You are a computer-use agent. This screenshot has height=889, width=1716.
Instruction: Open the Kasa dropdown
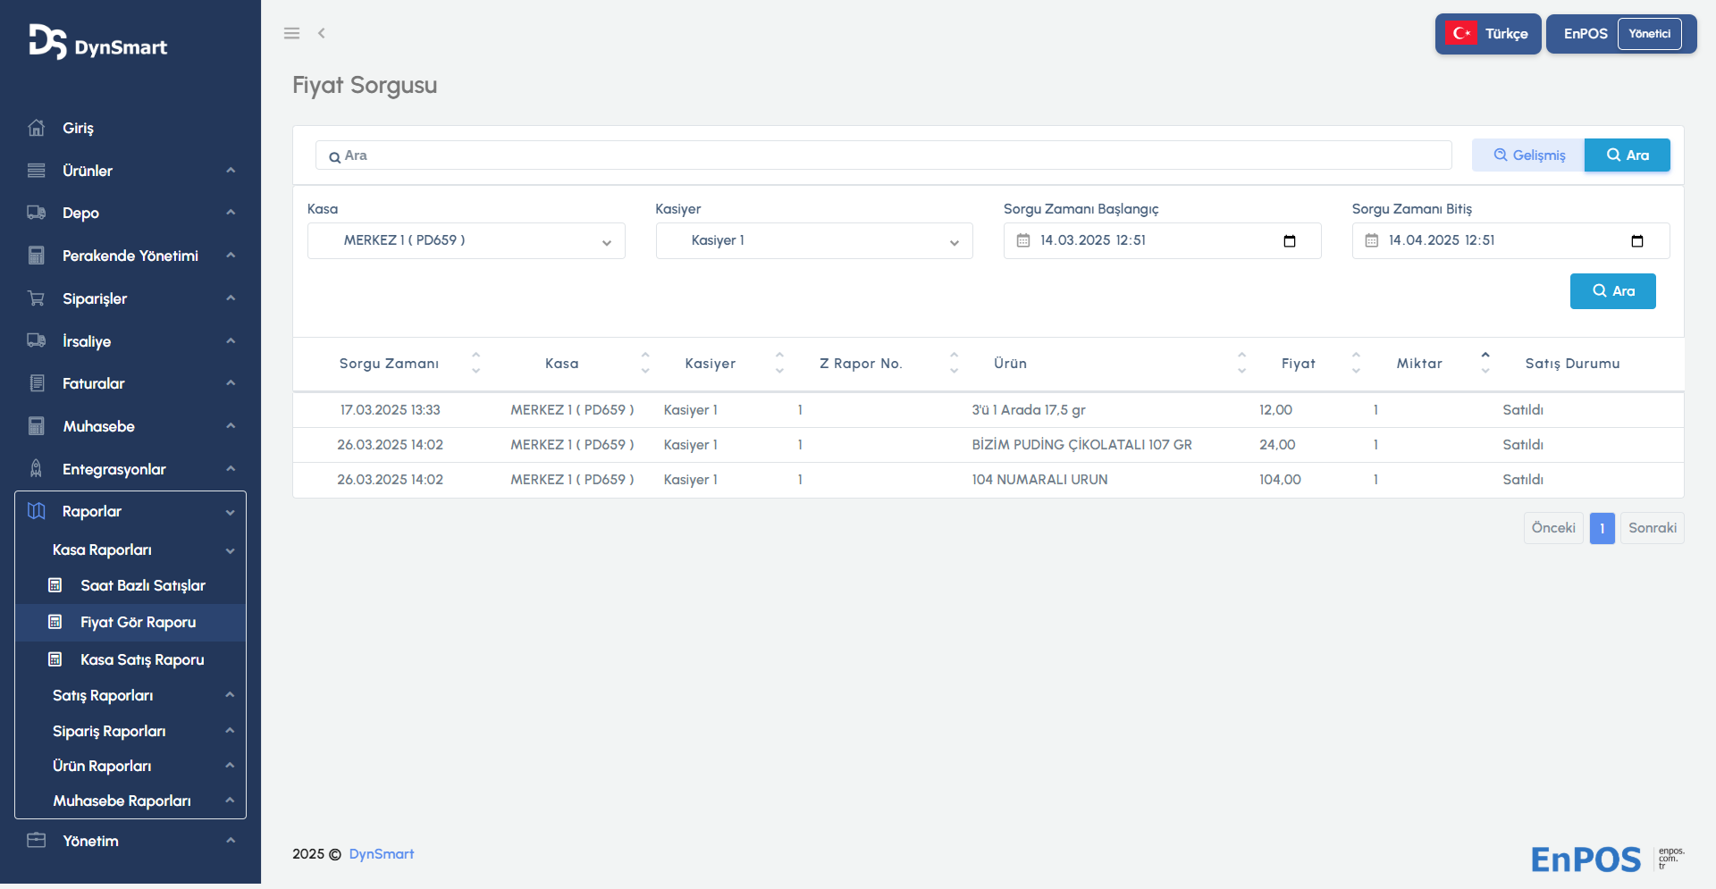[466, 241]
